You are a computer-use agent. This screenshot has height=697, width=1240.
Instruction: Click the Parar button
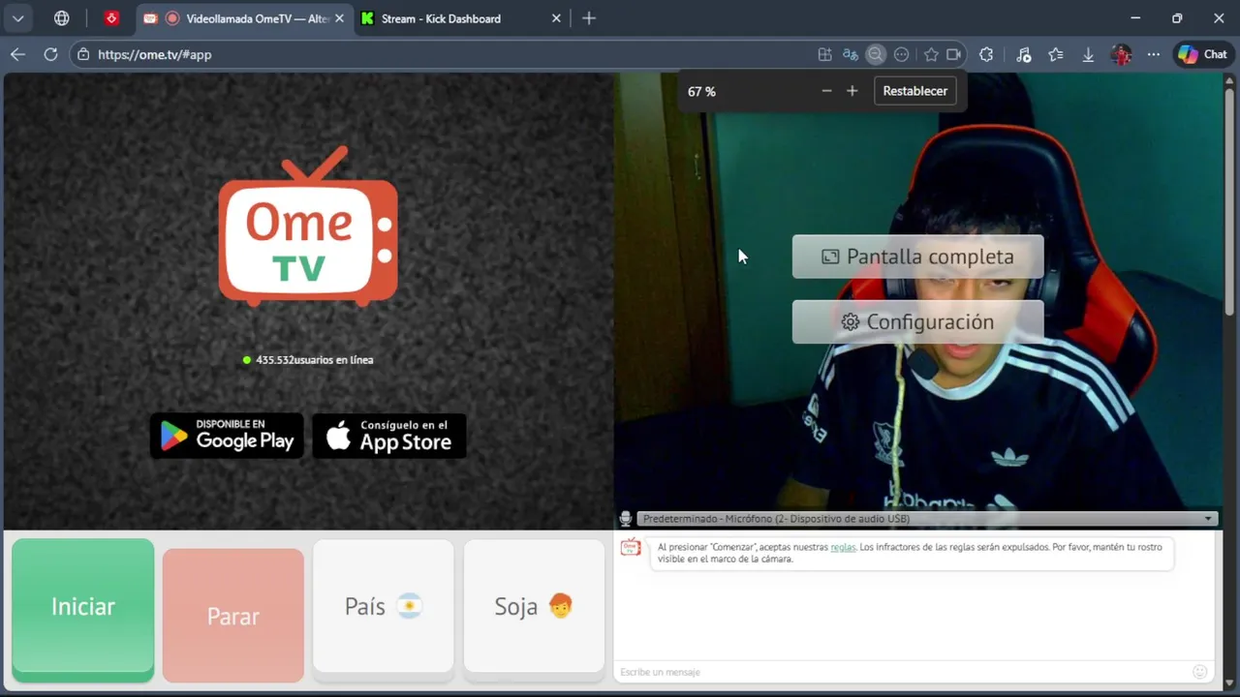tap(233, 616)
